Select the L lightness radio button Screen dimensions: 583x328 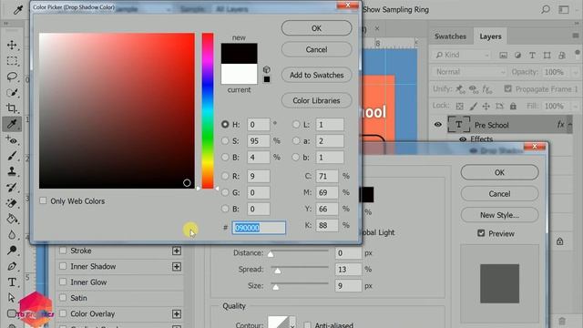(x=296, y=124)
